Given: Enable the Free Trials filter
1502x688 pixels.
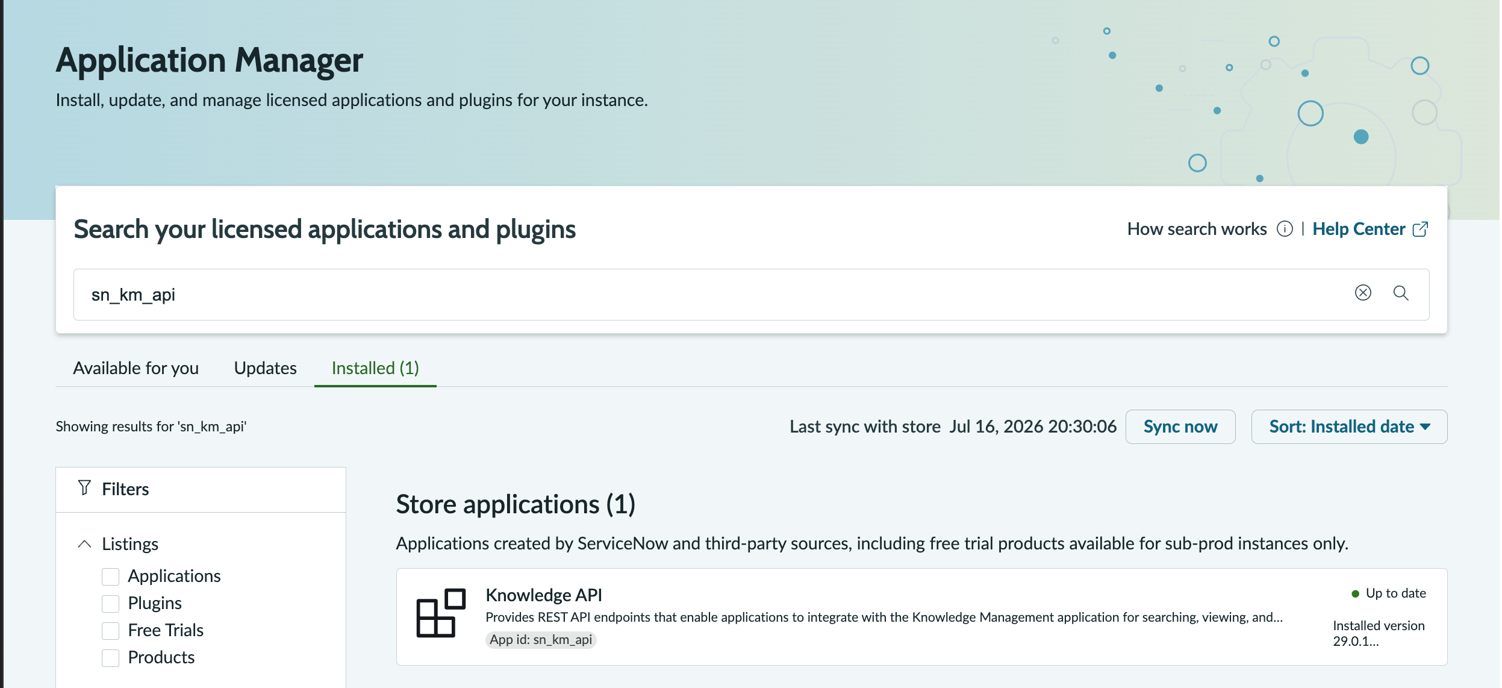Looking at the screenshot, I should point(110,631).
